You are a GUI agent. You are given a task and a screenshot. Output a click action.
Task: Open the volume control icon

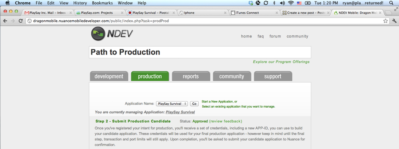click(x=282, y=3)
